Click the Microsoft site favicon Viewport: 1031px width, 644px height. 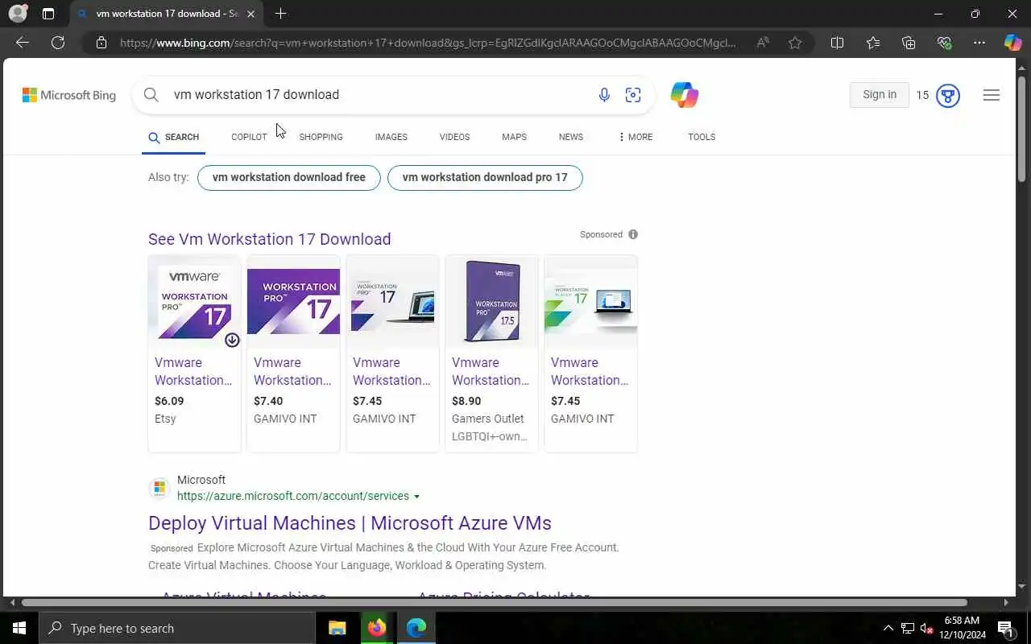point(159,488)
